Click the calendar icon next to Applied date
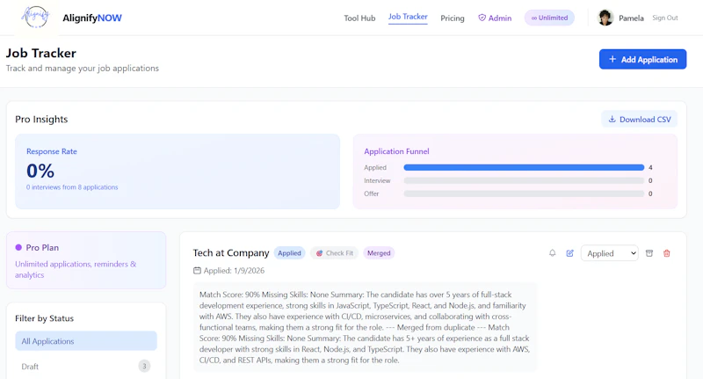This screenshot has height=379, width=703. point(197,271)
